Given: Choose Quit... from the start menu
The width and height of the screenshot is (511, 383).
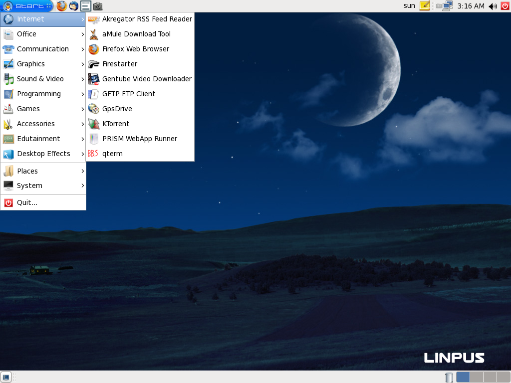Looking at the screenshot, I should [x=43, y=202].
